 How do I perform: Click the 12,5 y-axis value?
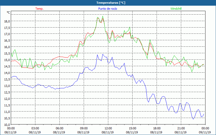coord(7,92)
